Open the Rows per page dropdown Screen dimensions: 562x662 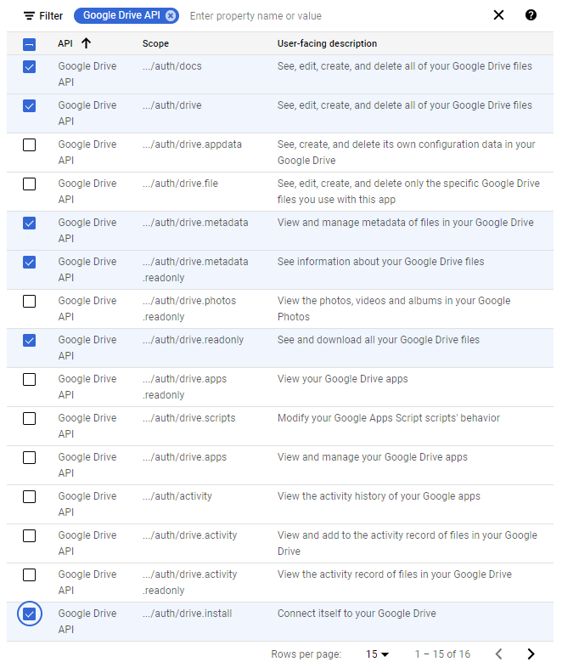[377, 654]
